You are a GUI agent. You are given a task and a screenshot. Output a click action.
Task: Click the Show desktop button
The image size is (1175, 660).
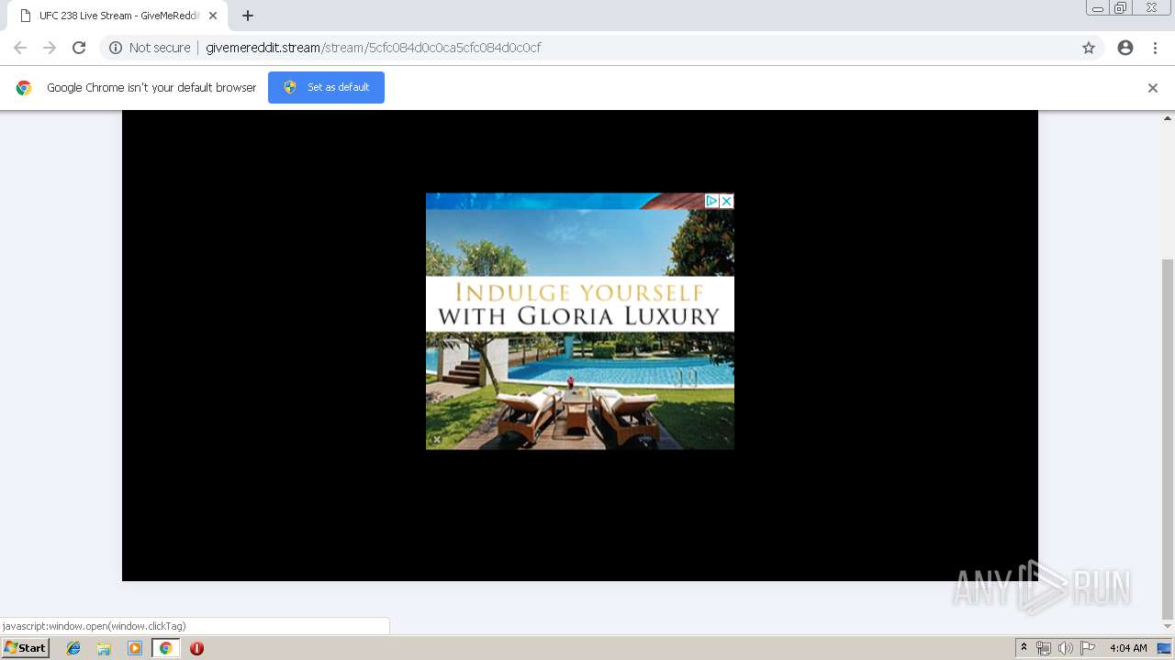click(x=1165, y=648)
